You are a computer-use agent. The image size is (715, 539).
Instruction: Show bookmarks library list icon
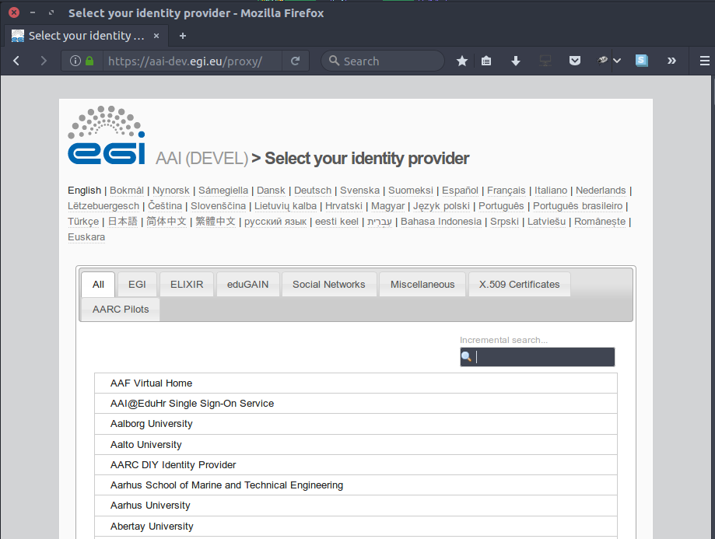coord(486,61)
